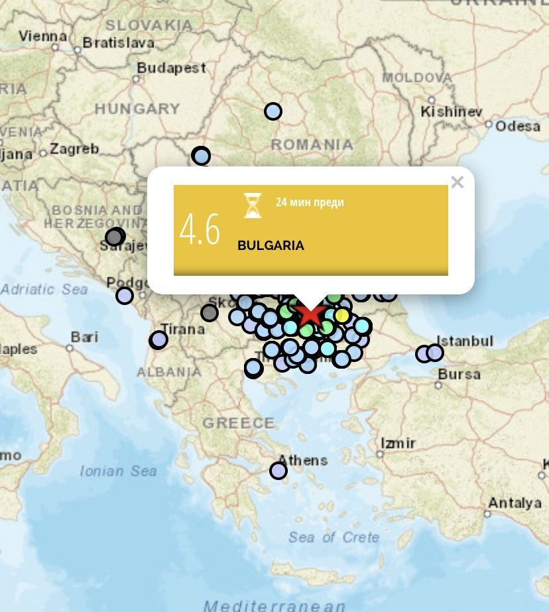Screen dimensions: 549x612
Task: Click the Bratislava city dot on map
Action: 78,48
